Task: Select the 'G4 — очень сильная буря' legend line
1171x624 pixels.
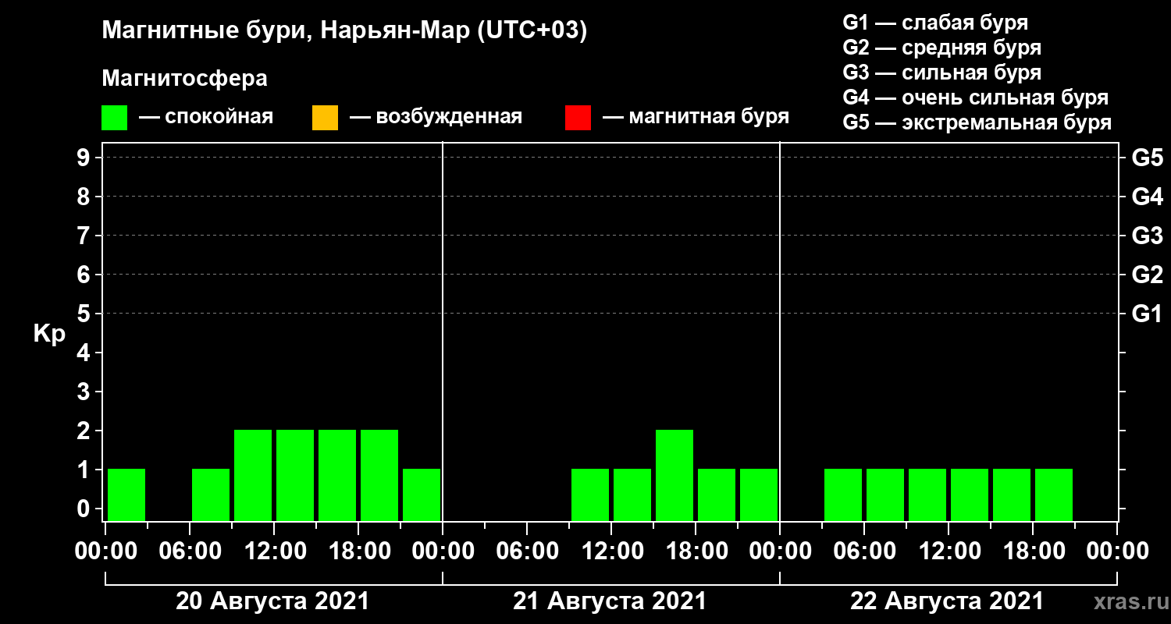Action: pos(976,97)
